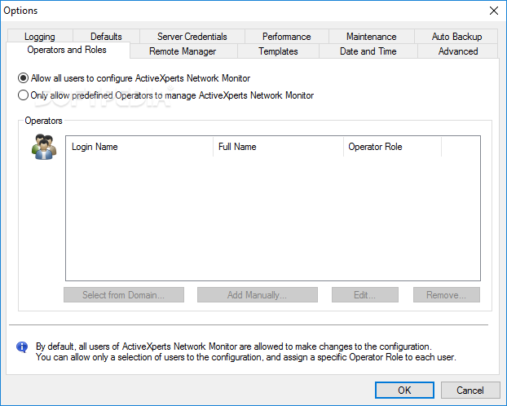Select Allow all users to configure radio button
The width and height of the screenshot is (507, 406).
(x=24, y=78)
